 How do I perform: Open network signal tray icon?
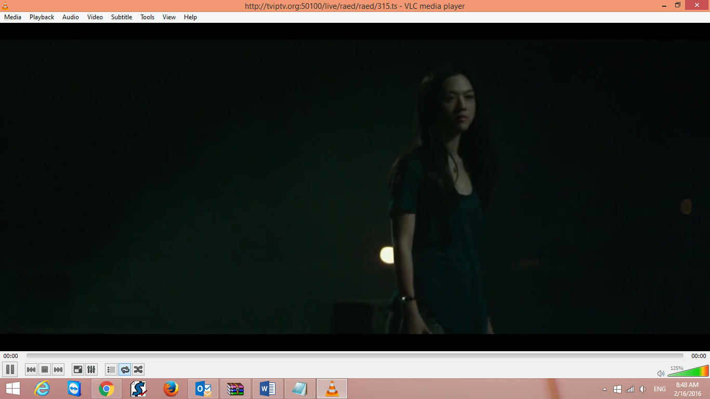630,389
